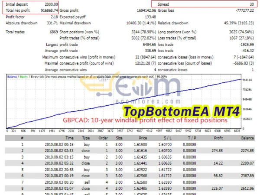Viewport: 260px width, 195px height.
Task: Click the 'Absolute drawdown' label
Action: (x=22, y=23)
